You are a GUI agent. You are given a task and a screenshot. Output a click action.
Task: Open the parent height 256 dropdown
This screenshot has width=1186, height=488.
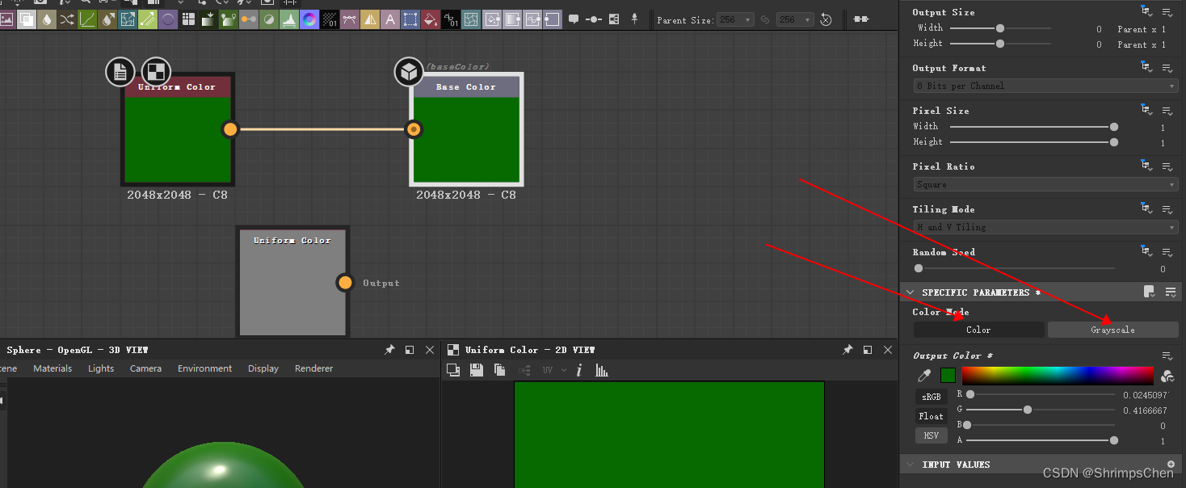795,19
